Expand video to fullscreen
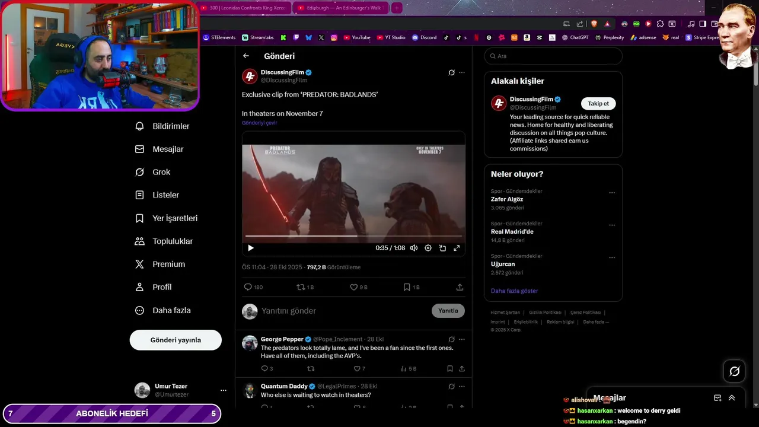This screenshot has height=427, width=759. click(457, 248)
